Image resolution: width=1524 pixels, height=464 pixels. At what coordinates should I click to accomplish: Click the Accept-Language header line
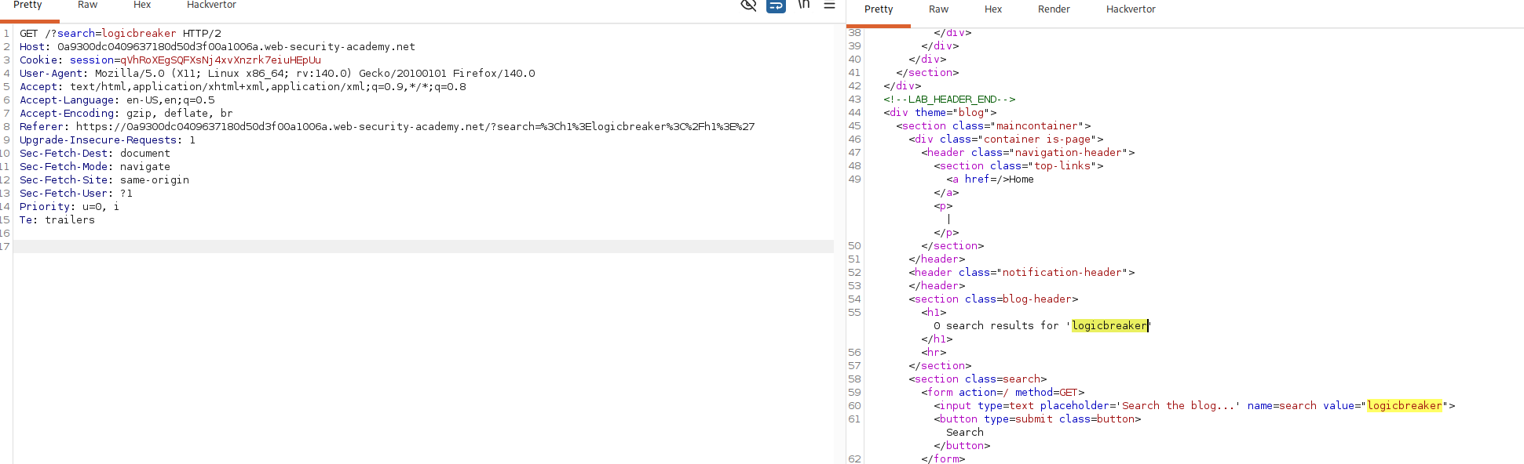(117, 100)
